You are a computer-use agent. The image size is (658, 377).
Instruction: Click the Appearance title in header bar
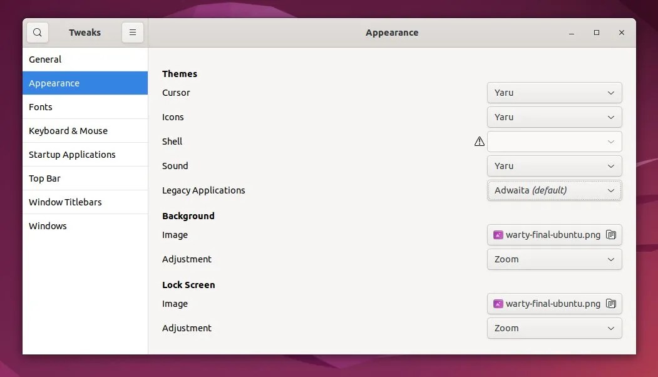click(x=392, y=33)
